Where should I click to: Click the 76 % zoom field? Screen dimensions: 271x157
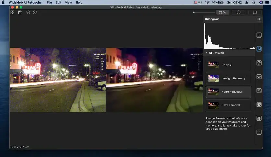point(222,12)
